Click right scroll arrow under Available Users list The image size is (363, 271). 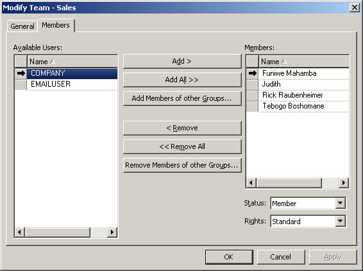[x=112, y=232]
